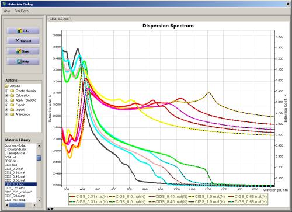
Task: Click the splitter arrows below the plot
Action: (x=50, y=209)
